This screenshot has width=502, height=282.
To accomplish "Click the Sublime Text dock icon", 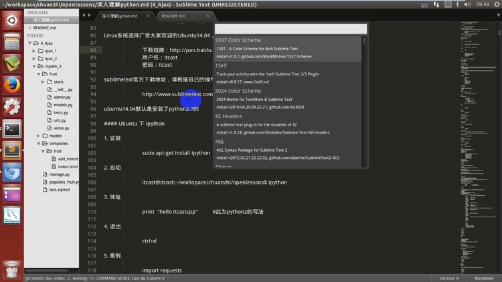I will [12, 150].
